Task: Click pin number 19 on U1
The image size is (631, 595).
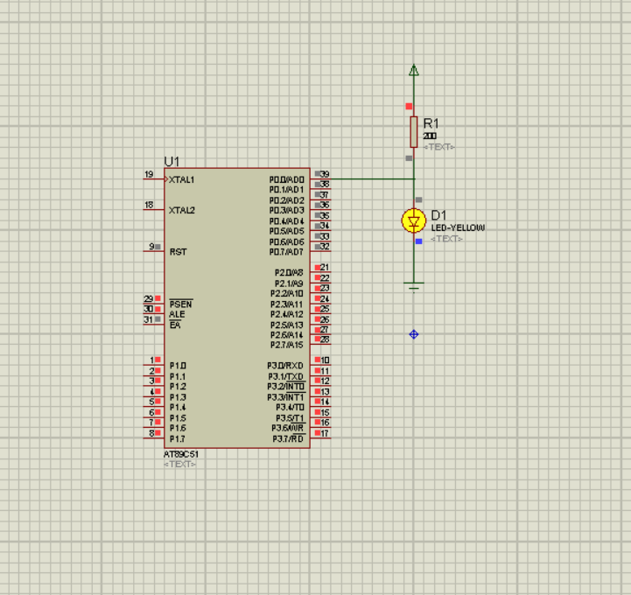Action: (149, 174)
